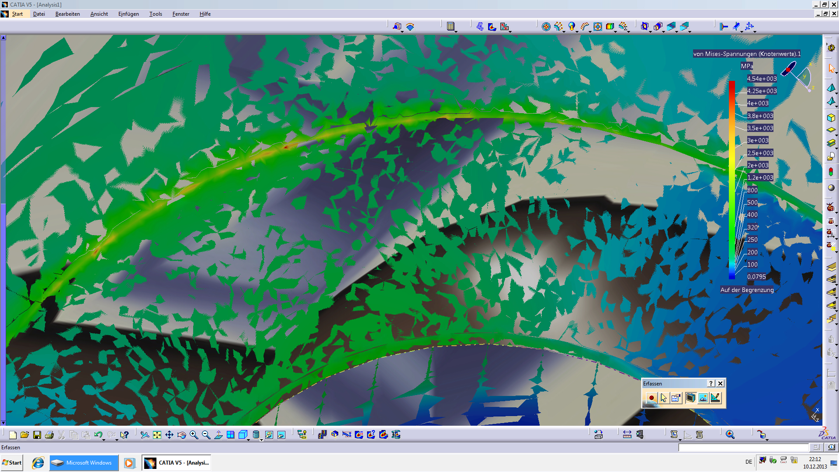The width and height of the screenshot is (839, 472).
Task: Select the Rotate view icon
Action: (181, 435)
